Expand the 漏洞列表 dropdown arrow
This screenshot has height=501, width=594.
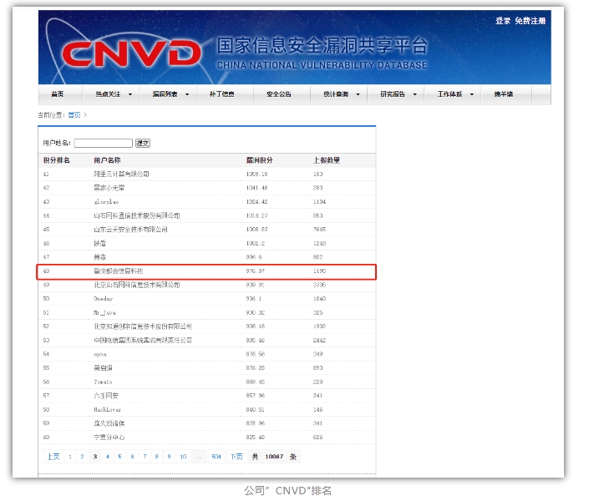click(187, 94)
